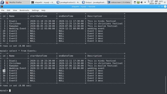Open the View menu
Viewport: 167px width, 94px height.
coord(15,10)
